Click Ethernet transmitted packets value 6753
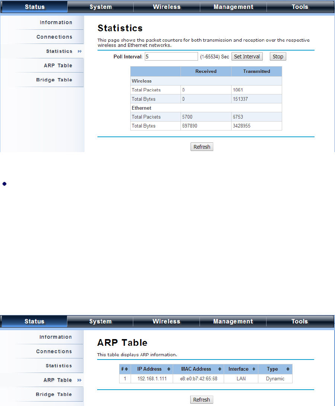335x406 pixels. (238, 117)
